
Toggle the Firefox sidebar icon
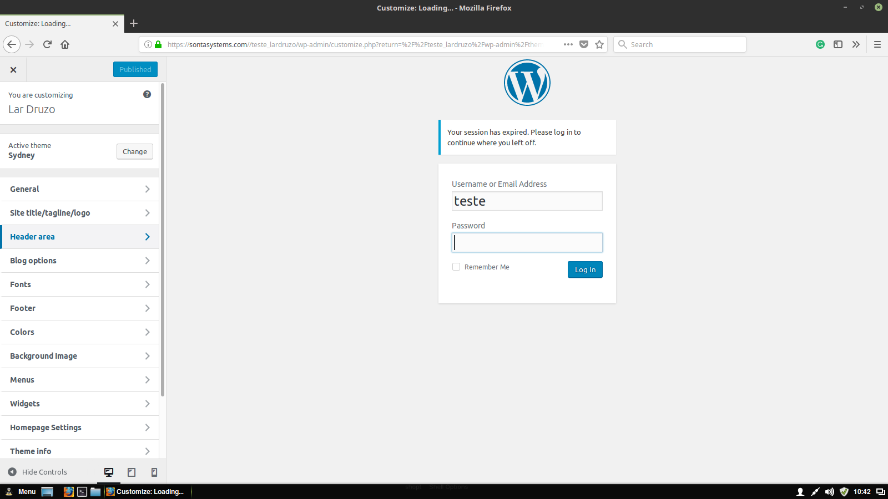point(838,44)
